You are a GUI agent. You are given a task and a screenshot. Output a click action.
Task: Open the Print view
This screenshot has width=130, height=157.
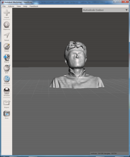point(7,114)
